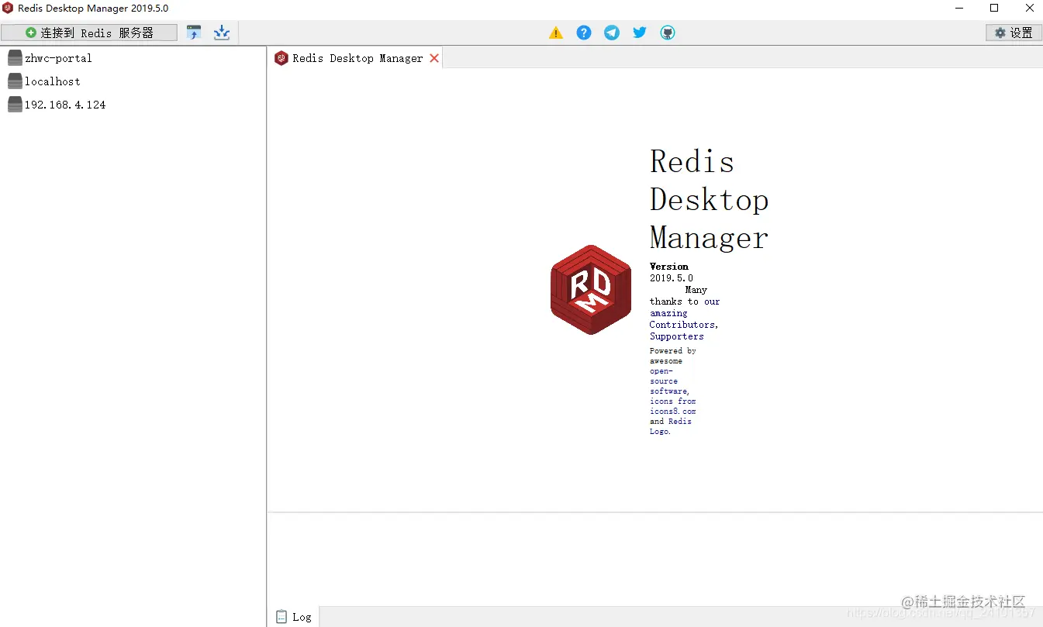Screen dimensions: 1043x627
Task: Click the 连接到 Redis 服务器 button
Action: coord(89,33)
